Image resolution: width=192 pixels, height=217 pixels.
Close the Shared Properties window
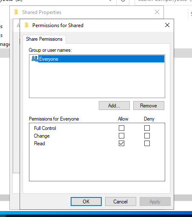coord(157,12)
